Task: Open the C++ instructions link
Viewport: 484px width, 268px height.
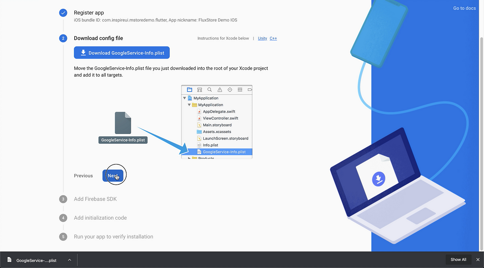Action: coord(273,38)
